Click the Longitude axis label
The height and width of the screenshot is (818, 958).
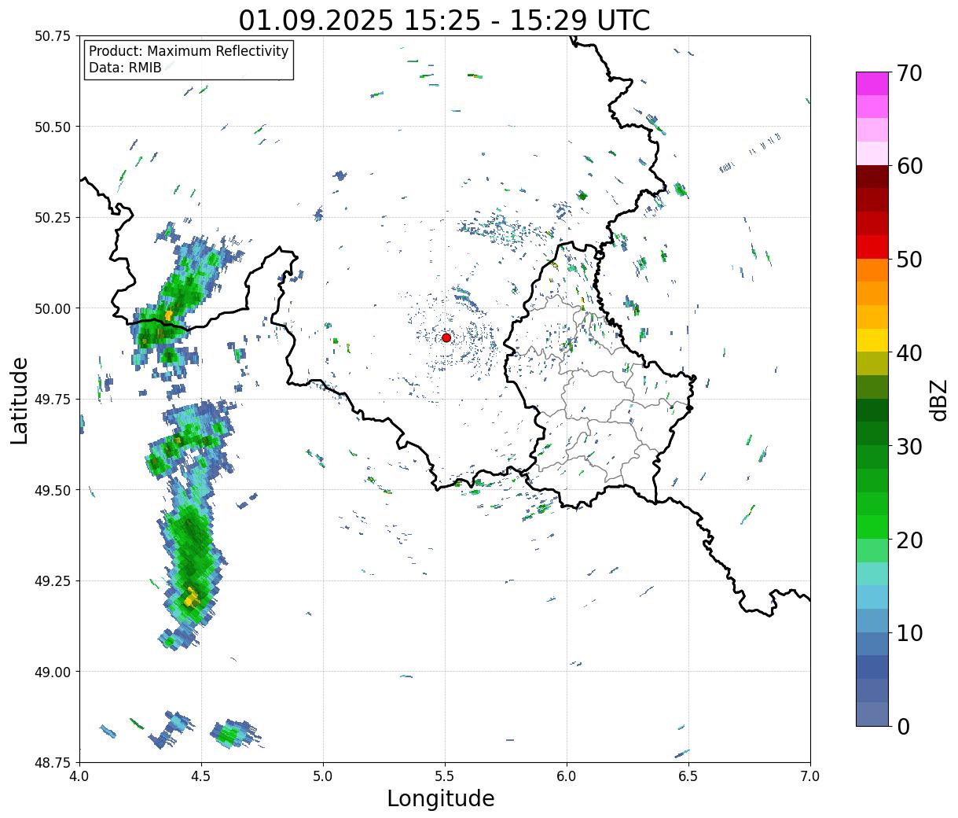coord(441,798)
